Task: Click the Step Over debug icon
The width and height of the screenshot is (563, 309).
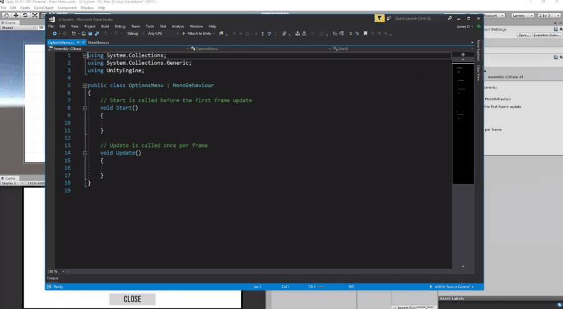Action: [x=269, y=34]
